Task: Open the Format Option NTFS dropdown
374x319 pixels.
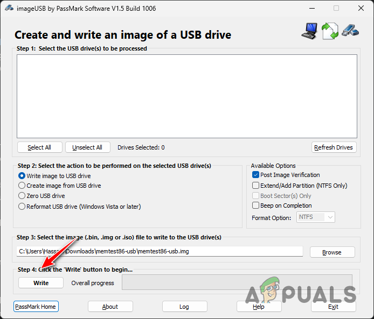Action: pyautogui.click(x=316, y=217)
